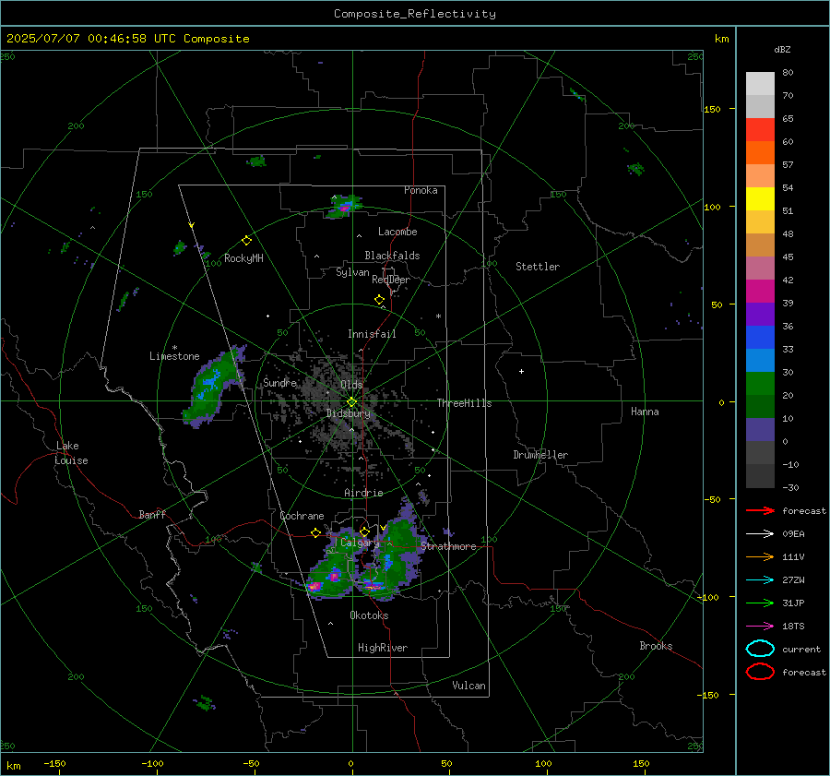Screen dimensions: 830x776
Task: Click the Brooks city label
Action: click(656, 646)
